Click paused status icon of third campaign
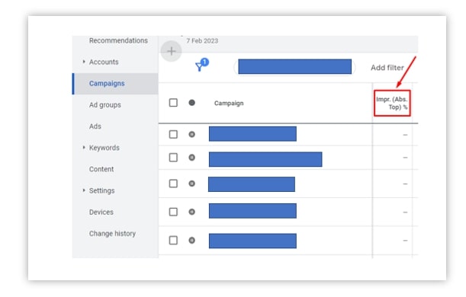The image size is (466, 297). [x=192, y=184]
